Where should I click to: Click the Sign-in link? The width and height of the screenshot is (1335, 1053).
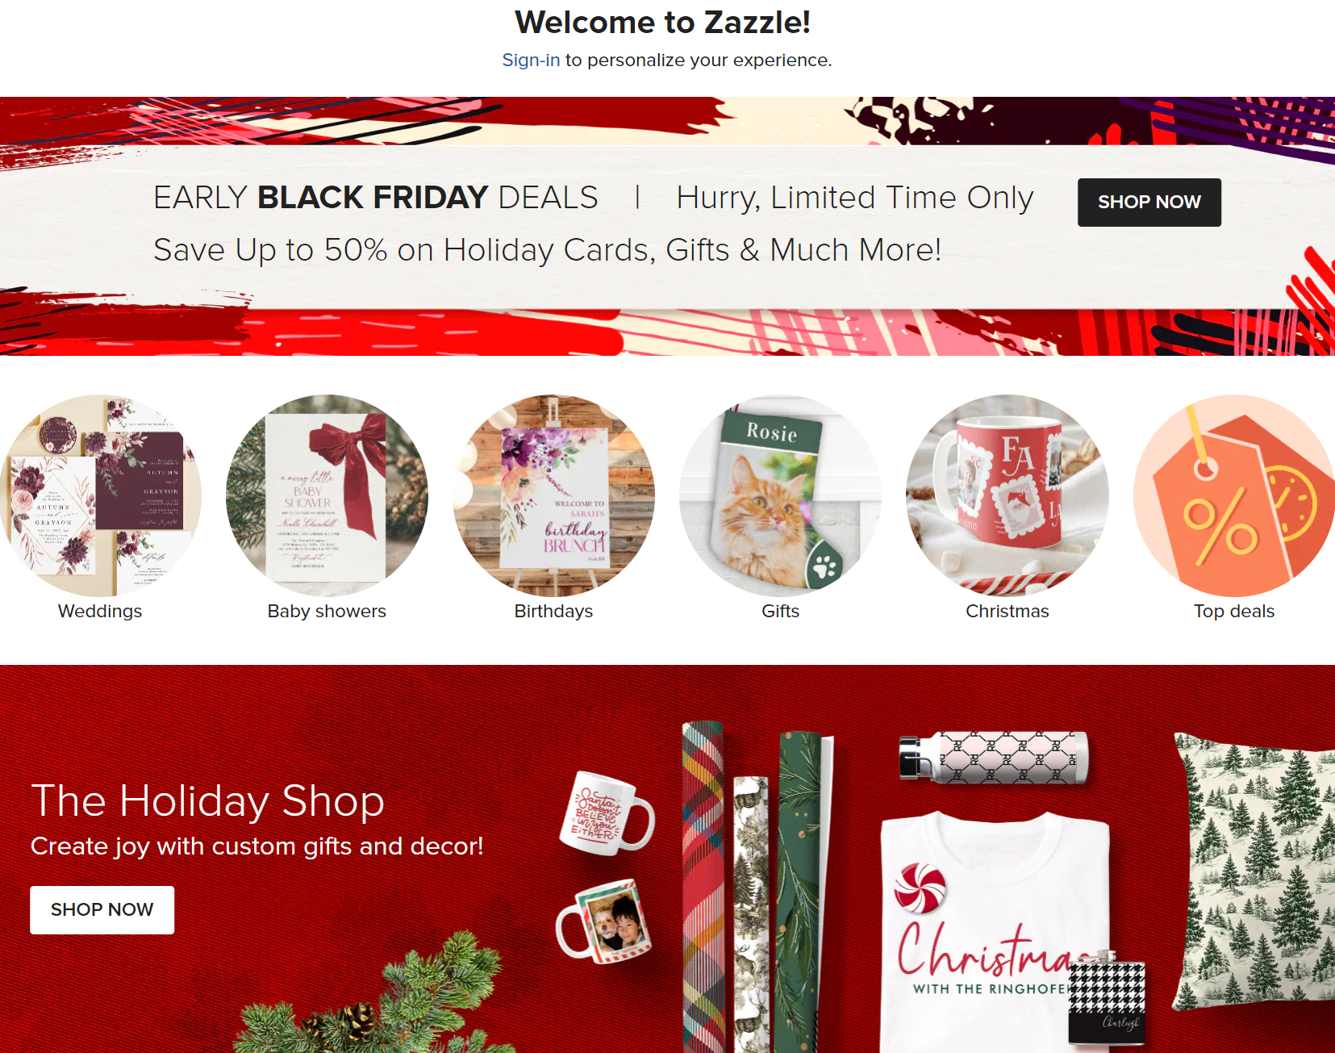point(531,60)
